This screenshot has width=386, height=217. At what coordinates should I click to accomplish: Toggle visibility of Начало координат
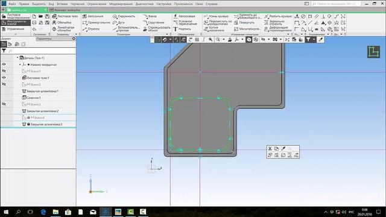[4, 64]
